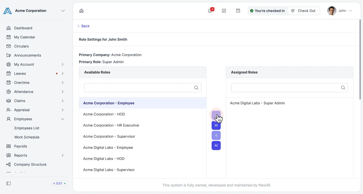This screenshot has height=194, width=363.
Task: Click the Claims sidebar icon
Action: click(9, 101)
